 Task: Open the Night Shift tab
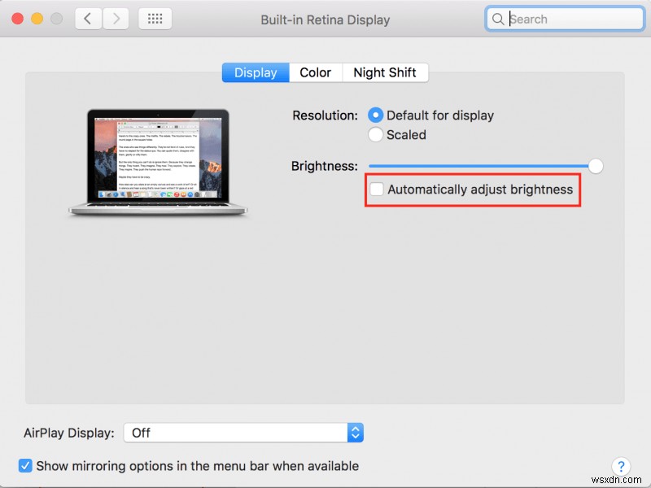(x=386, y=72)
